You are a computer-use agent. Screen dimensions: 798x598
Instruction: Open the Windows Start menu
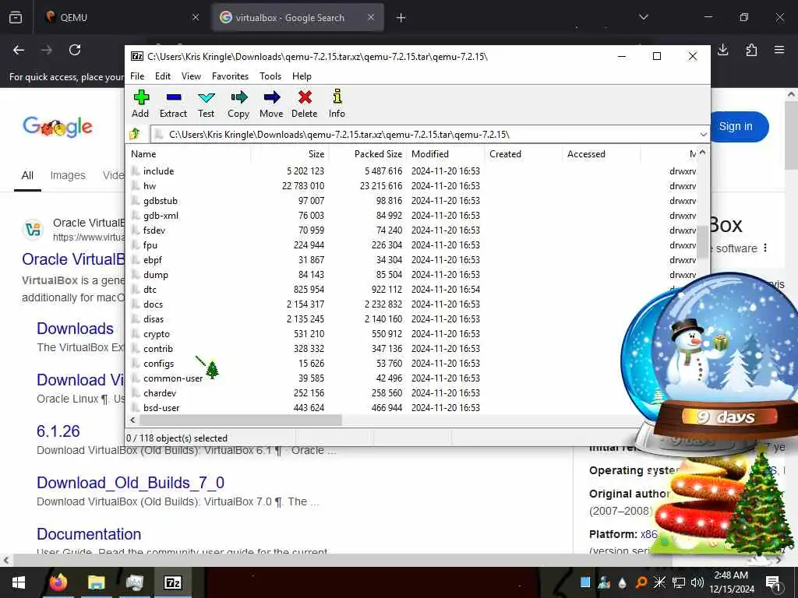click(x=19, y=582)
